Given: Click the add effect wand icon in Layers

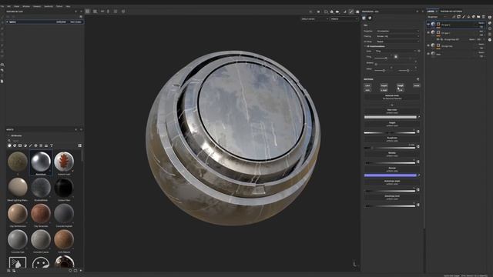Looking at the screenshot, I should (x=454, y=17).
